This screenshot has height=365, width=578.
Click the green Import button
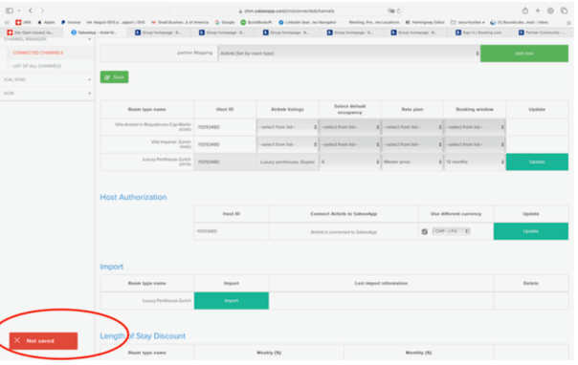point(232,301)
